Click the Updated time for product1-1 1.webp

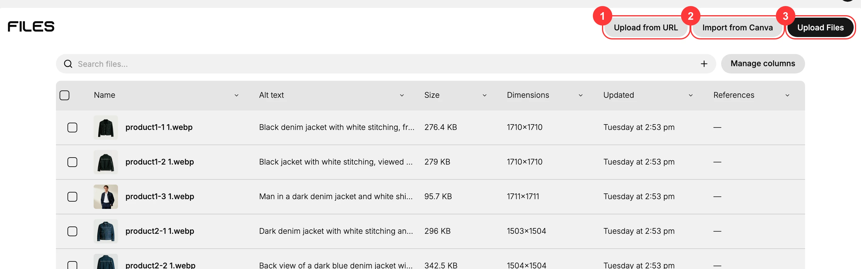pos(639,127)
